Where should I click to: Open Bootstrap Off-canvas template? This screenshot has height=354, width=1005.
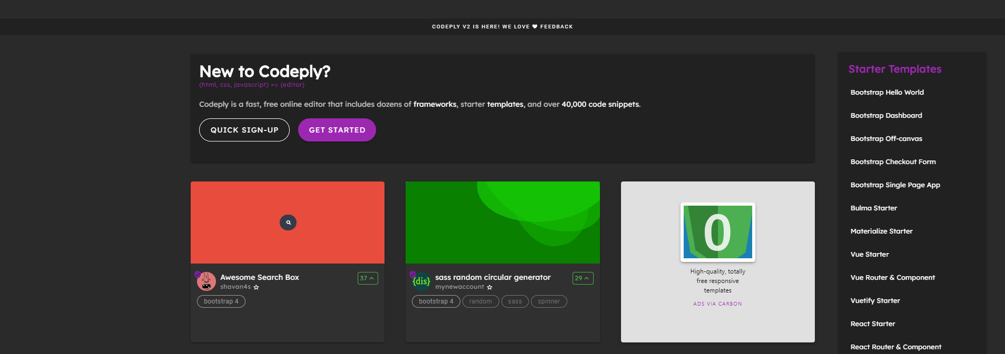pyautogui.click(x=886, y=138)
